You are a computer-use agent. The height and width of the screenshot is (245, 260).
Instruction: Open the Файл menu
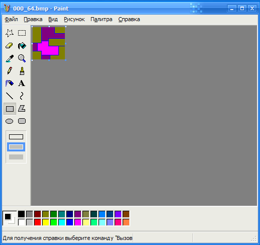[11, 19]
